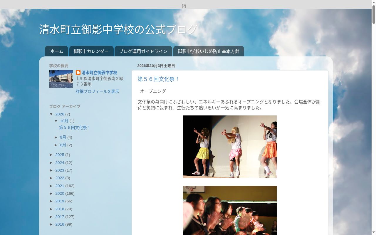Open the applauding audience photo
This screenshot has width=376, height=235.
230,210
